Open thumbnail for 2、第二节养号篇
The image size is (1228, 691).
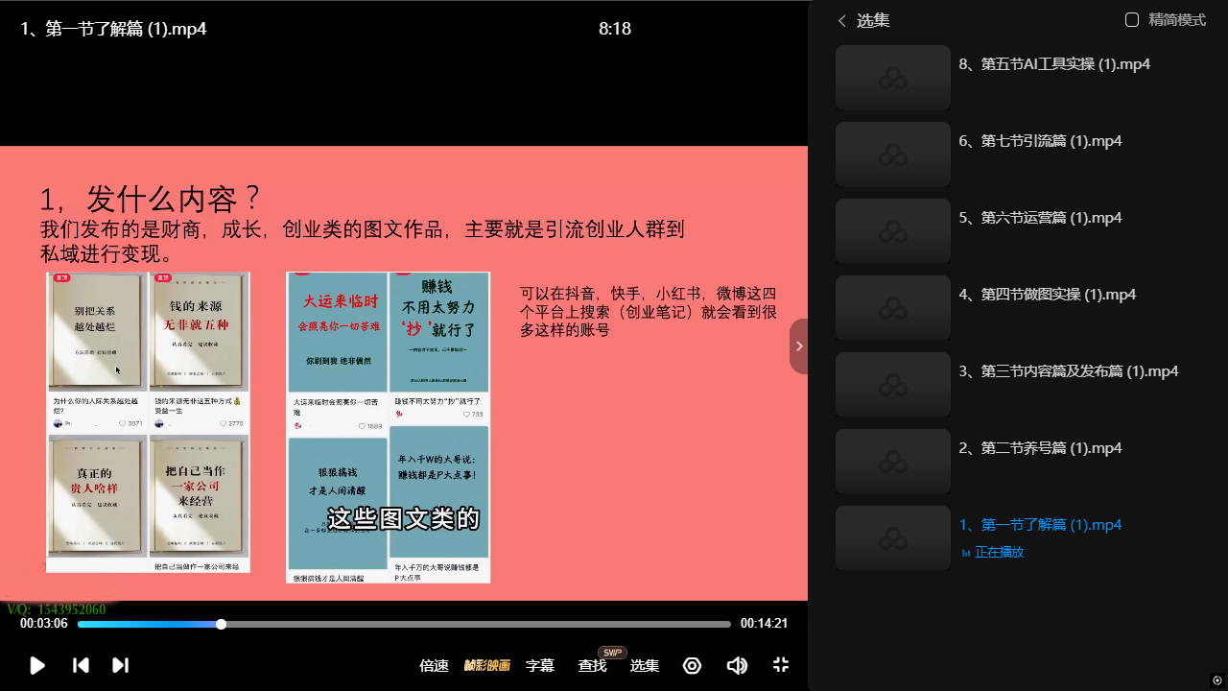892,462
